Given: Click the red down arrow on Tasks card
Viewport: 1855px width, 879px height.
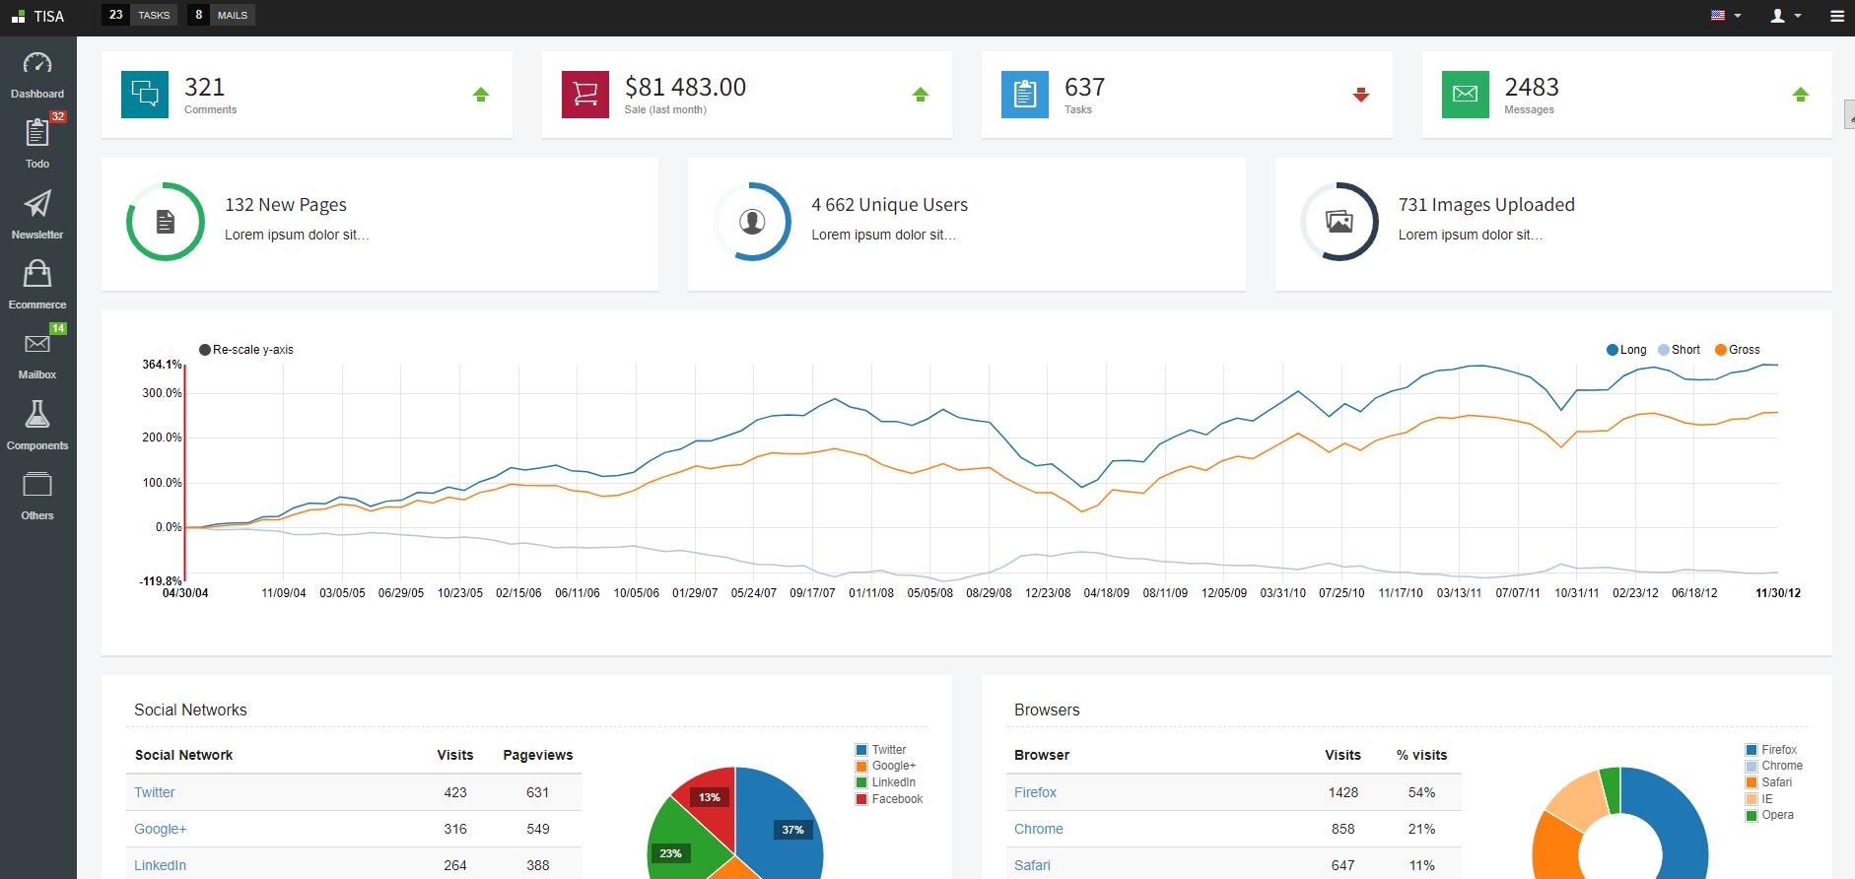Looking at the screenshot, I should pos(1361,95).
